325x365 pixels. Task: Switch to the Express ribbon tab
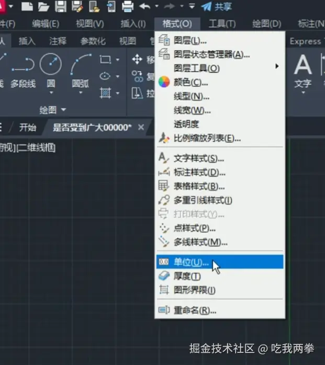point(306,41)
